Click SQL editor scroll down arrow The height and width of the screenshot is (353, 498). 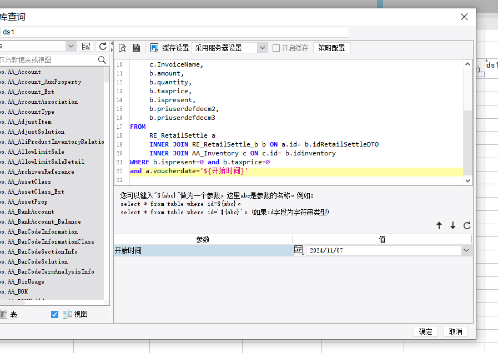[x=467, y=180]
